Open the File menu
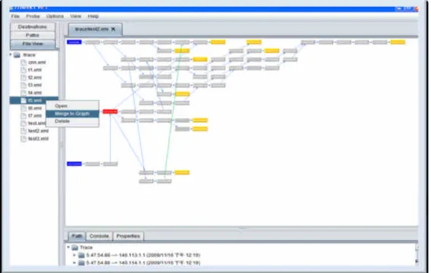431x273 pixels. [15, 16]
